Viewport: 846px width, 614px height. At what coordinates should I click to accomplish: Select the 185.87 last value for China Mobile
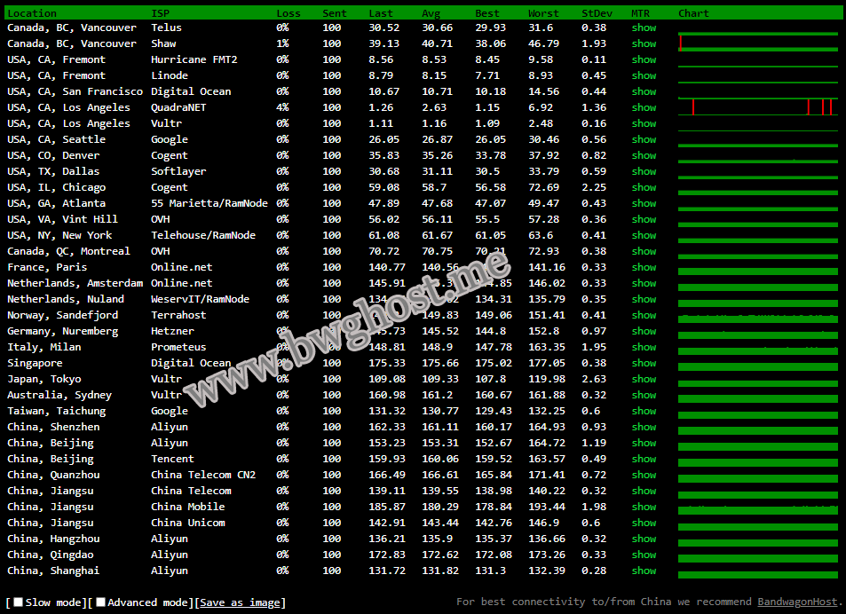point(387,507)
